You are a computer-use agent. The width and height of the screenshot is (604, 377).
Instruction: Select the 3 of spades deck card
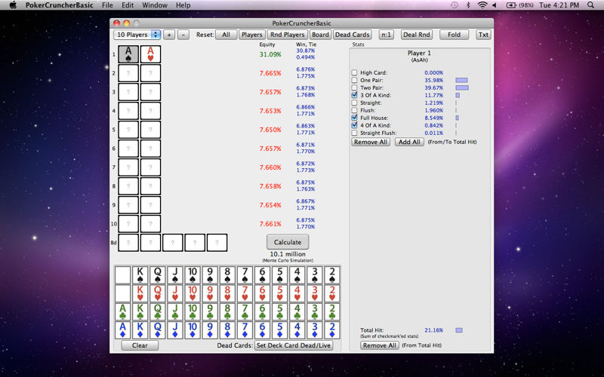[314, 275]
